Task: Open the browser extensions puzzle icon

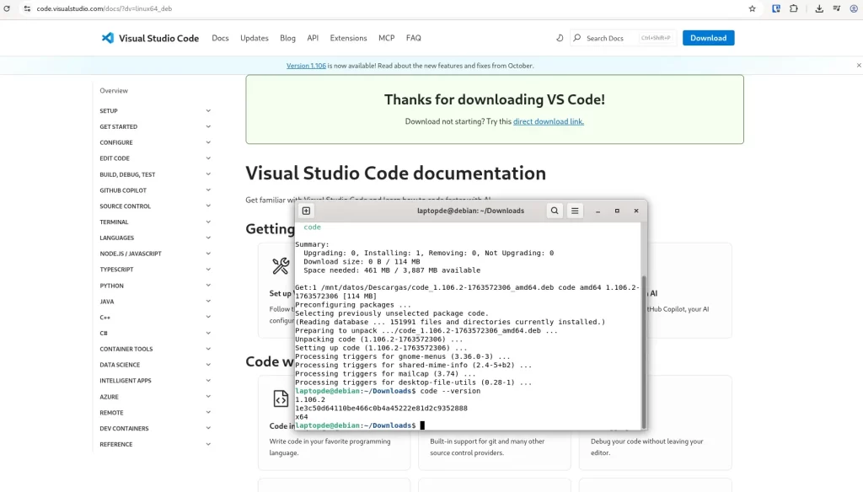Action: click(794, 8)
